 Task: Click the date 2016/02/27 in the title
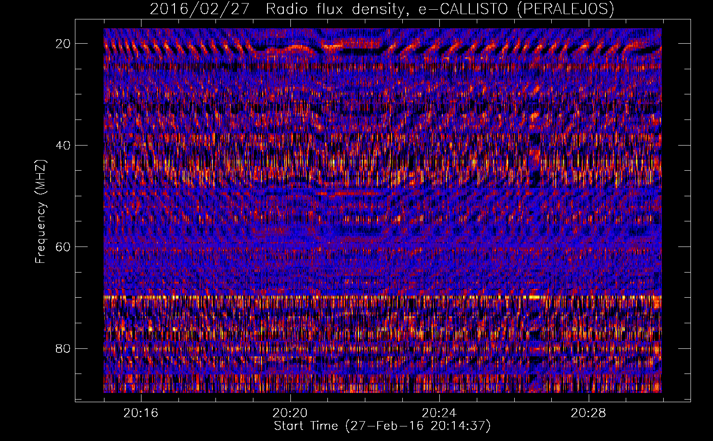[200, 9]
